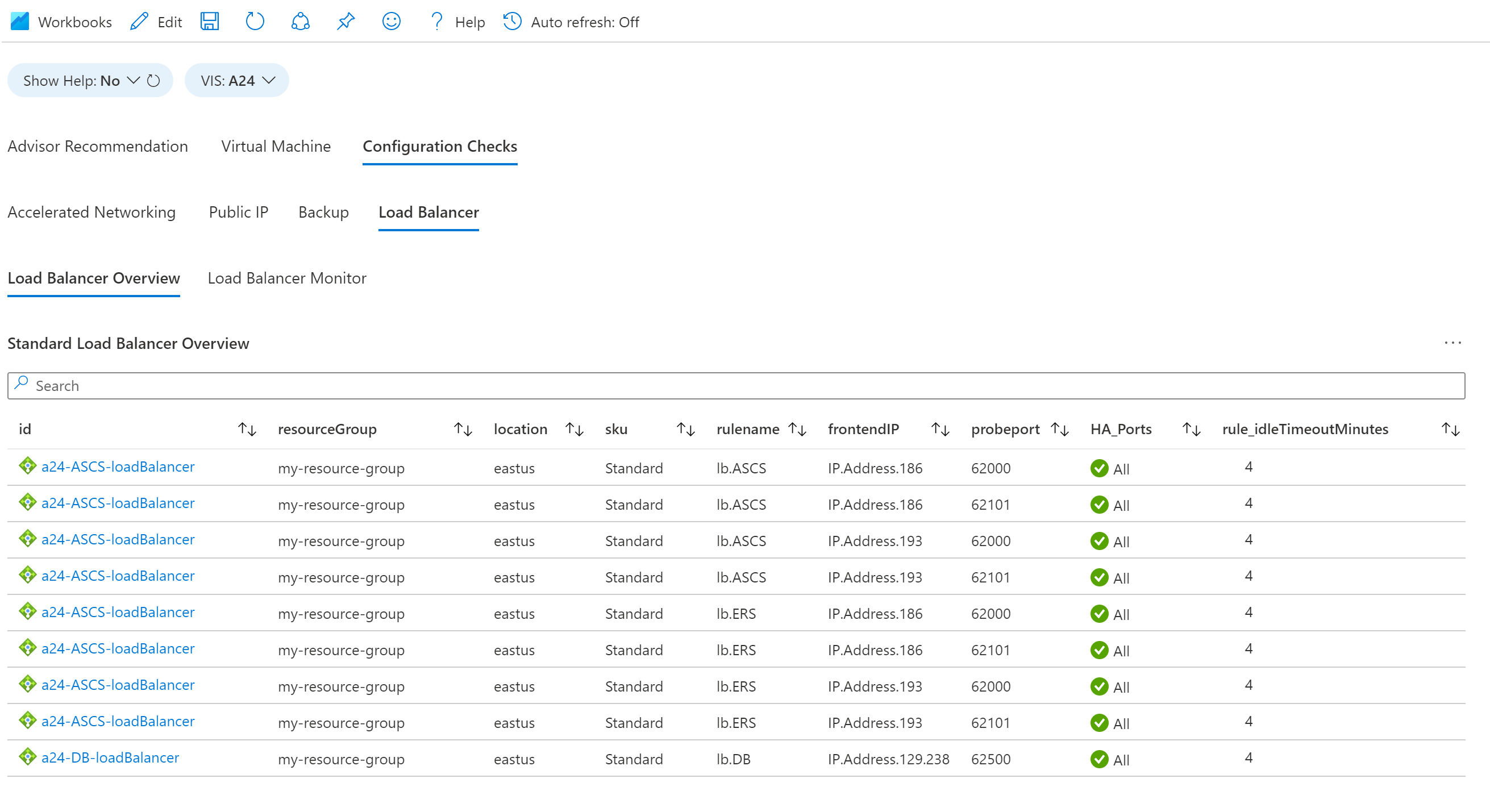Open the VIS: A24 parameter dropdown
This screenshot has width=1490, height=791.
click(x=236, y=80)
